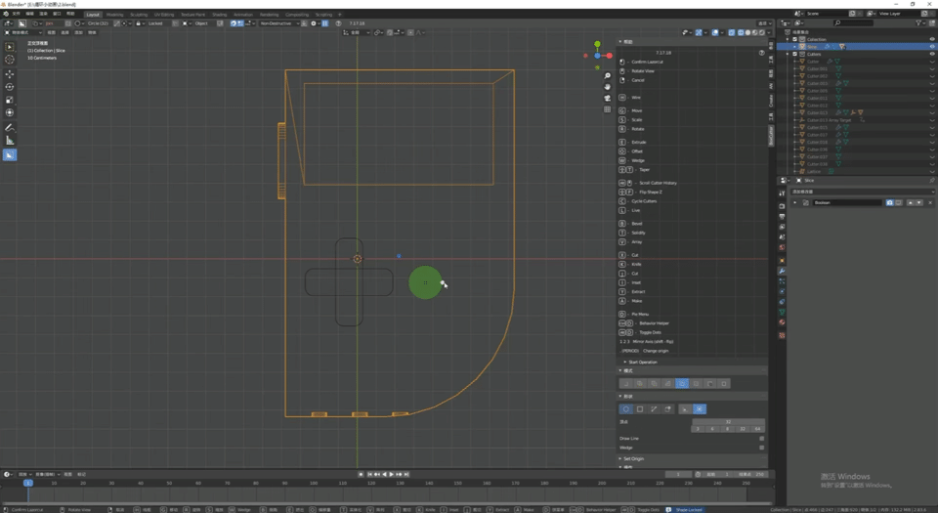Toggle camera view gizmo icon

(608, 98)
